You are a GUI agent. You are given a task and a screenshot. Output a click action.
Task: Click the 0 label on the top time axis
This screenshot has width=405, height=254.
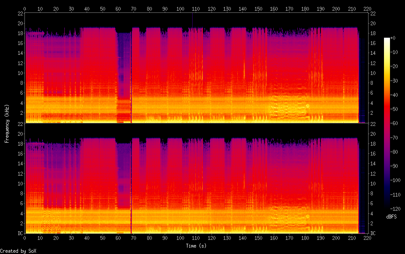coord(24,8)
